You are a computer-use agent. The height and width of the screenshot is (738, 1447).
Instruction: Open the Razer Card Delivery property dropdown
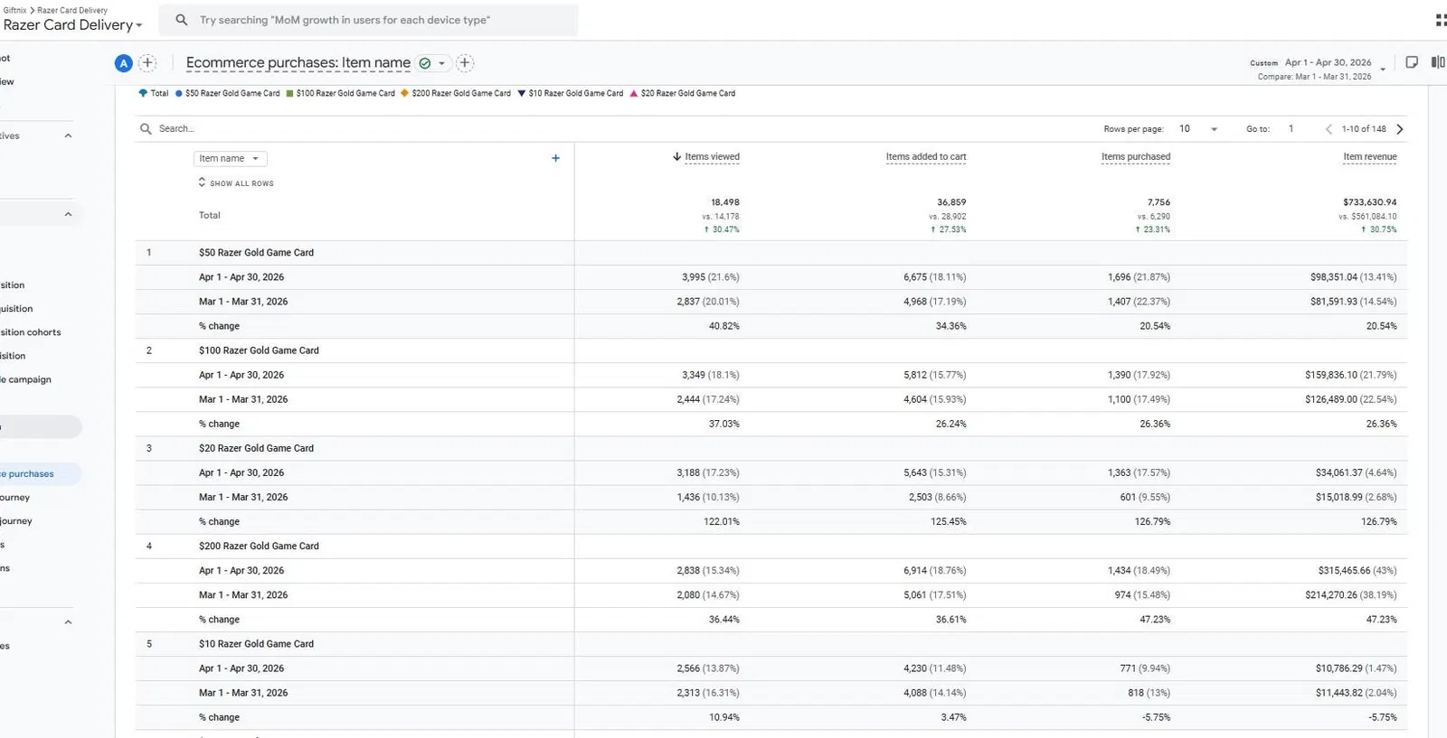click(72, 25)
